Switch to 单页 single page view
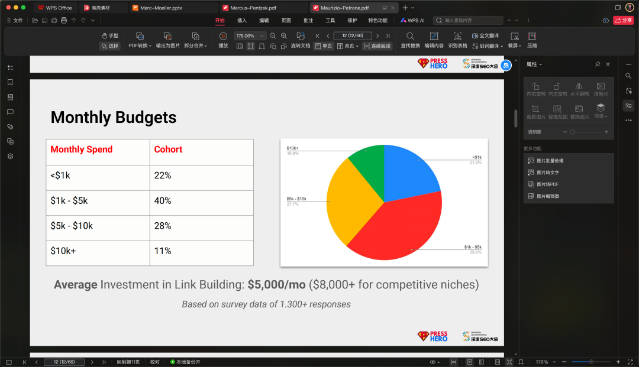Viewport: 639px width, 367px height. pyautogui.click(x=324, y=46)
